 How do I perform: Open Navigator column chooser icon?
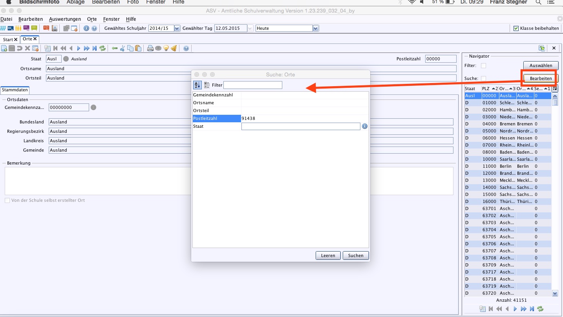555,89
